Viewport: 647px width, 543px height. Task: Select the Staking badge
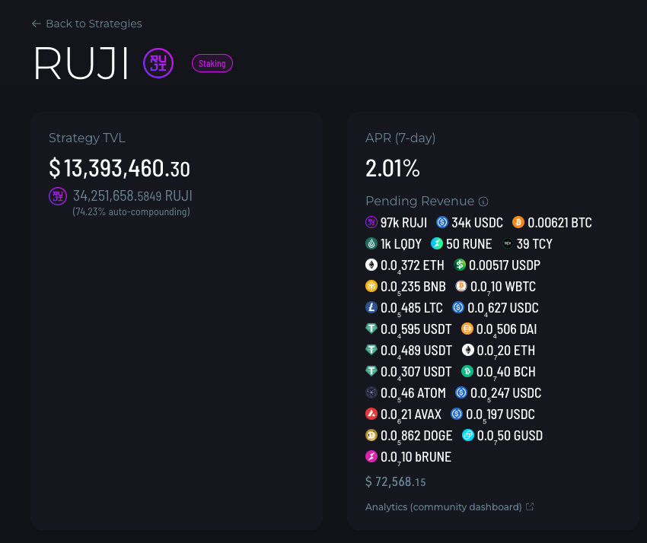[212, 63]
